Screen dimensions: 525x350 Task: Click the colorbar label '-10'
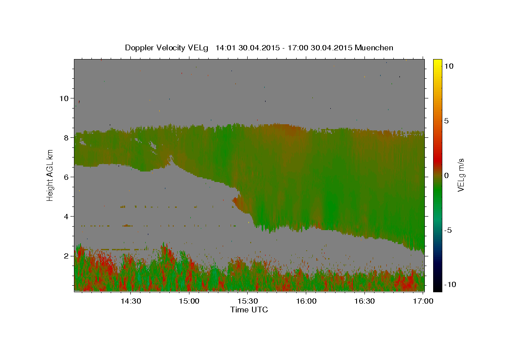[449, 285]
